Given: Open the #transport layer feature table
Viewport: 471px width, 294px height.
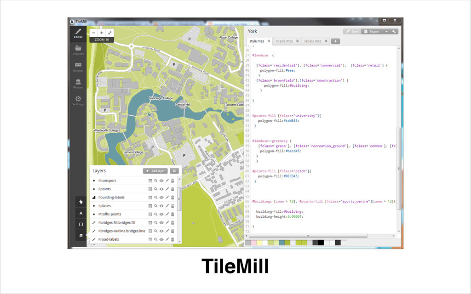Looking at the screenshot, I should coord(150,181).
